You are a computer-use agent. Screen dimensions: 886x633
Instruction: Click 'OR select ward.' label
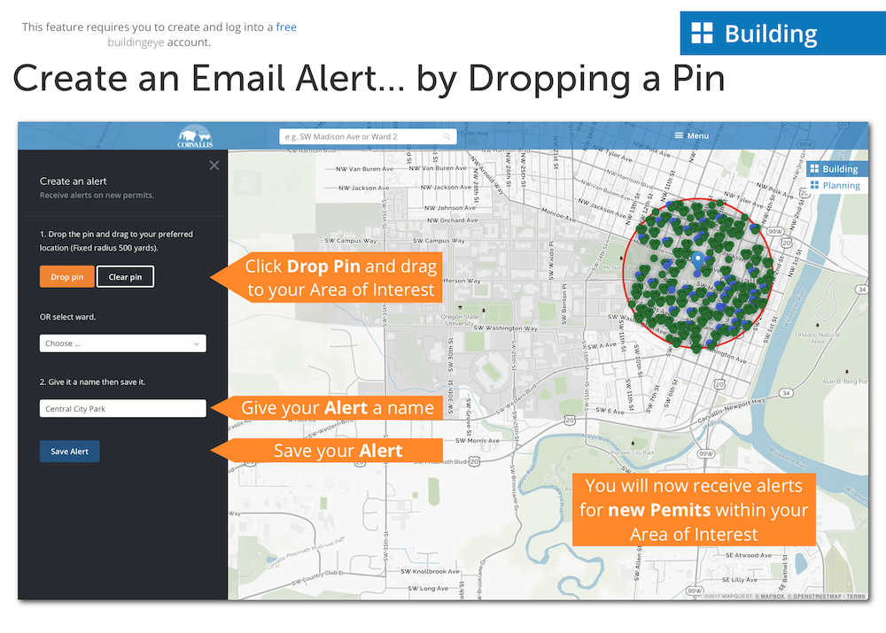pyautogui.click(x=68, y=317)
